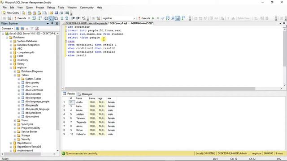Select the Programmability folder

click(x=30, y=128)
